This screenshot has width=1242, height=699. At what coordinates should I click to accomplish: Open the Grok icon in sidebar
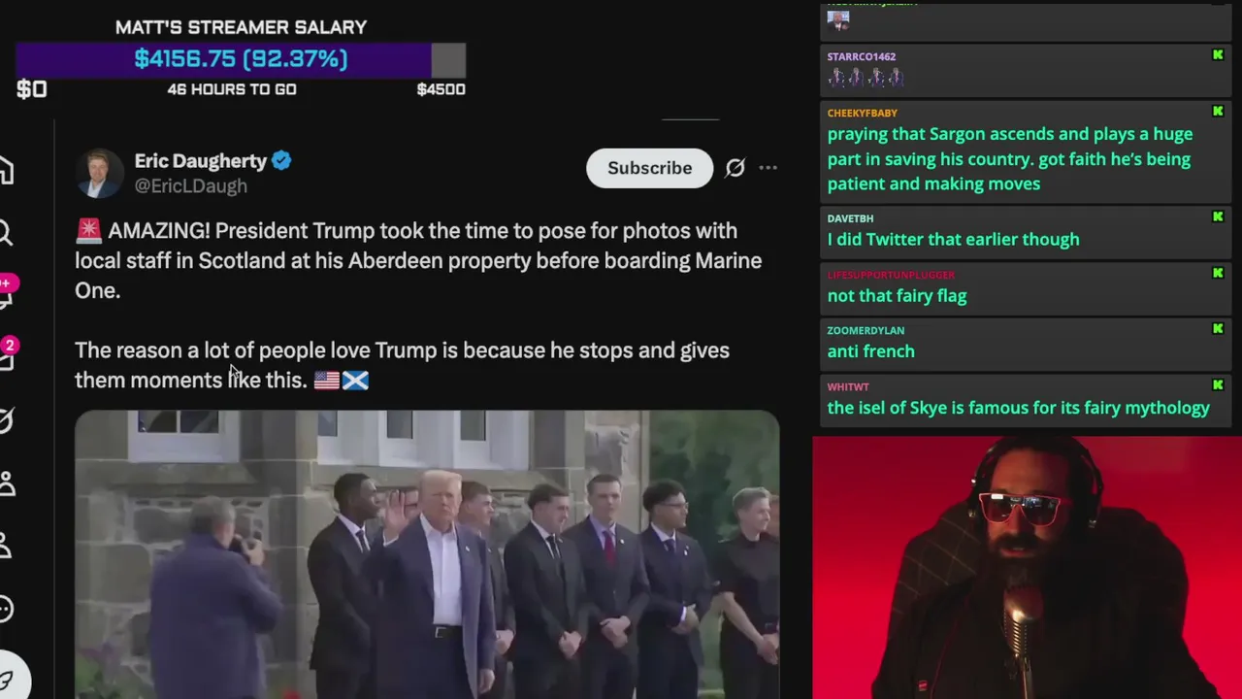(x=7, y=420)
